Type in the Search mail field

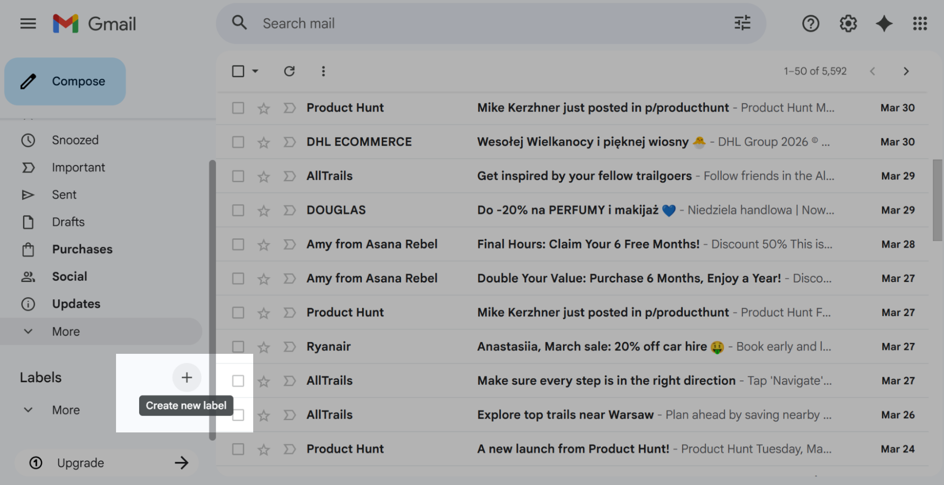(492, 24)
